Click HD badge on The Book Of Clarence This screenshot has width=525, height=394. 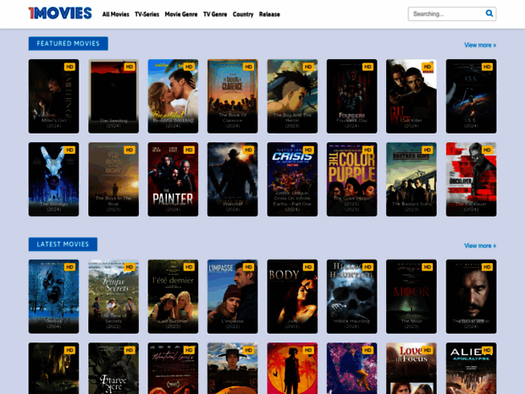tap(248, 67)
